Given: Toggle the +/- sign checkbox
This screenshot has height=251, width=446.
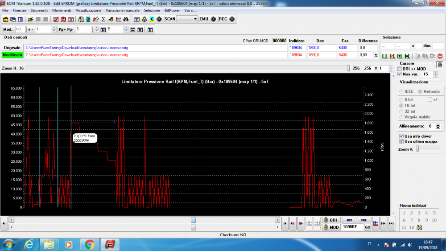Looking at the screenshot, I should pos(430,99).
